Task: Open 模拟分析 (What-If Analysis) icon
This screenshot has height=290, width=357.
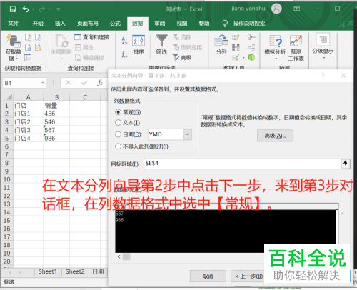Action: (276, 41)
